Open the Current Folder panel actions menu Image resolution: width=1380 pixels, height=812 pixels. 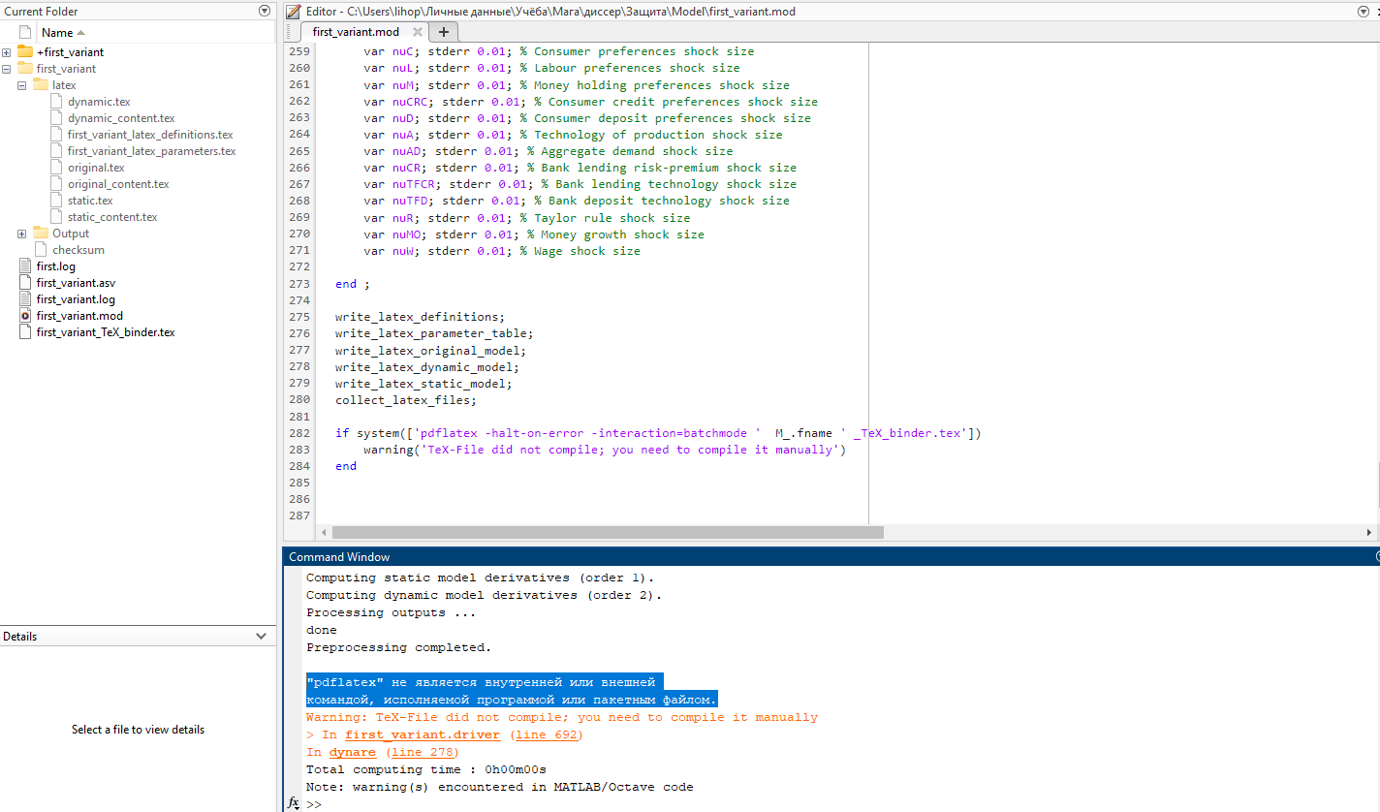click(265, 11)
